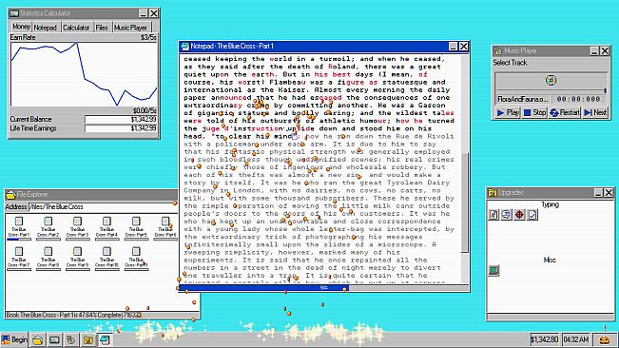Viewport: 619px width, 348px height.
Task: Open The Blue Cross Part 2 file
Action: [x=48, y=227]
